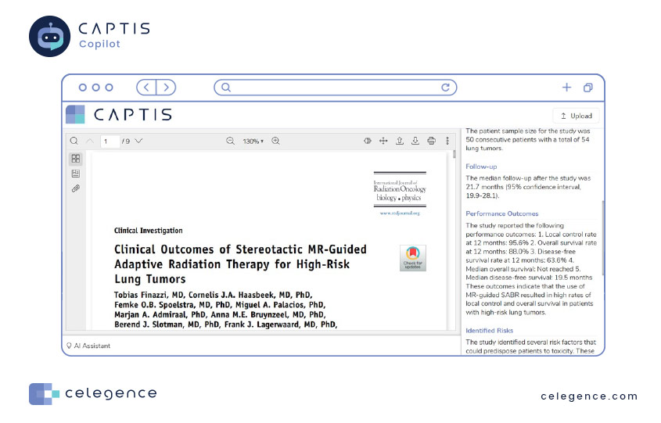The image size is (661, 423).
Task: Click the download icon in PDF toolbar
Action: 415,141
